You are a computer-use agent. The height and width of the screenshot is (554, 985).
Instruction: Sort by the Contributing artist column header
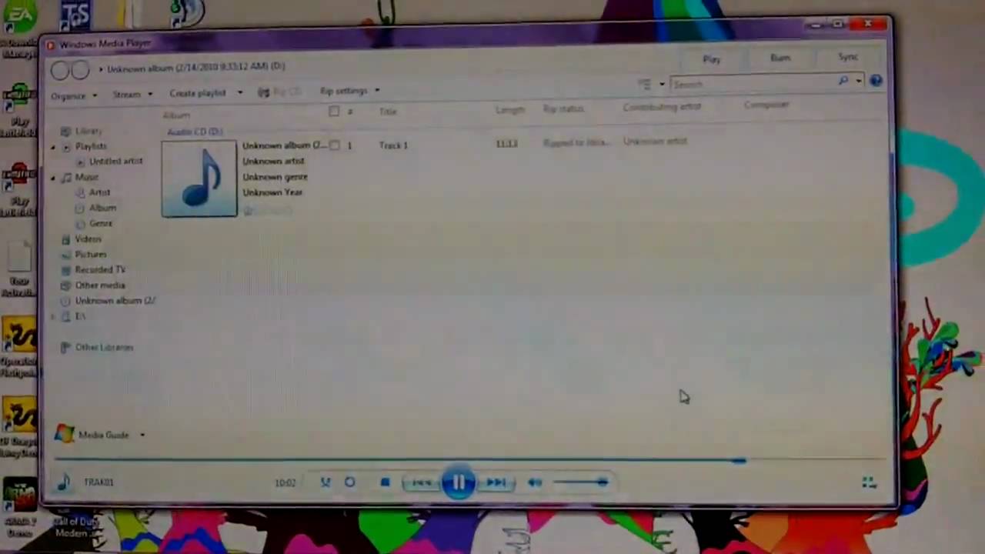tap(662, 107)
